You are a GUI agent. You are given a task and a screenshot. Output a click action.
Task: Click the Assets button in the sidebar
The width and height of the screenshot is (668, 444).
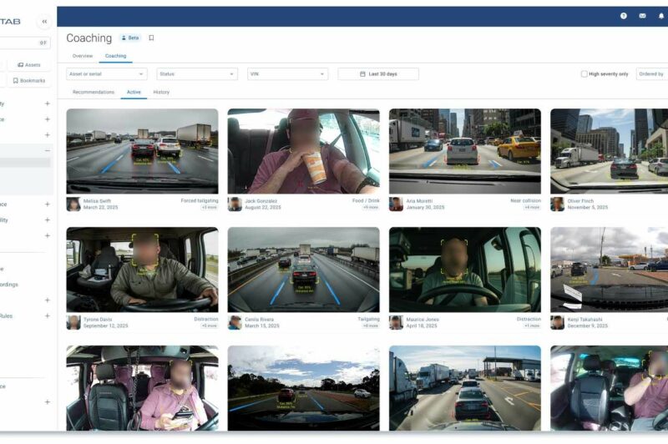coord(29,65)
